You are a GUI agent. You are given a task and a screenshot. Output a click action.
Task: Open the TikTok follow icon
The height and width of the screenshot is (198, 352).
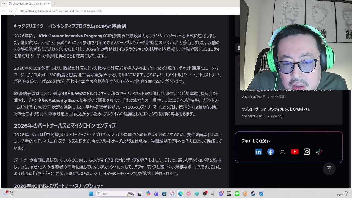tap(319, 152)
